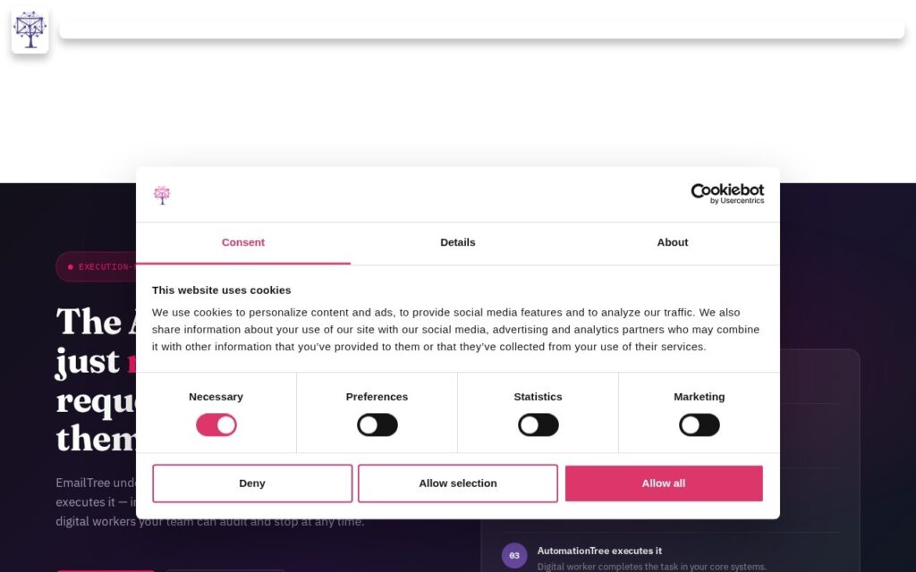Turn on the Statistics cookies switch

point(538,425)
